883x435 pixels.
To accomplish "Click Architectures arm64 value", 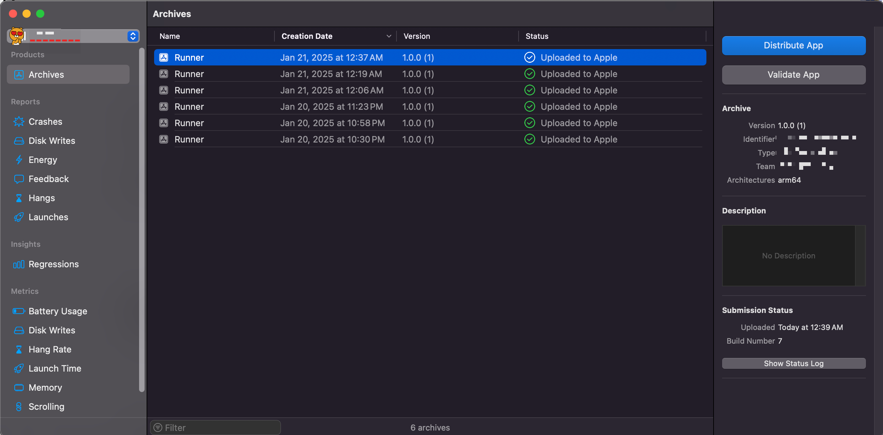I will [x=790, y=180].
